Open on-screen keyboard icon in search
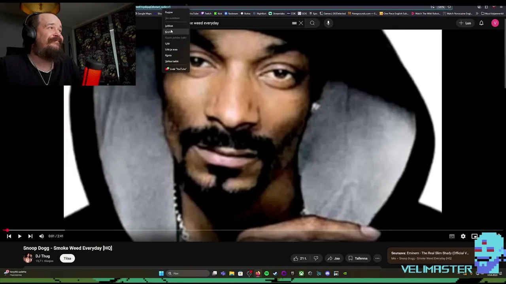This screenshot has height=284, width=506. [294, 23]
